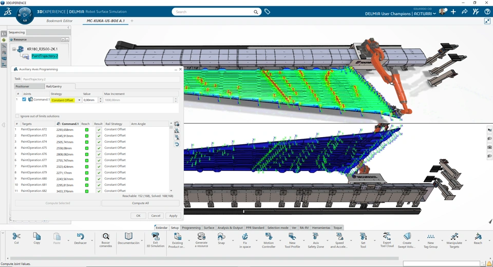The width and height of the screenshot is (493, 267).
Task: Click Exit 3D Simulation icon
Action: coord(155,237)
